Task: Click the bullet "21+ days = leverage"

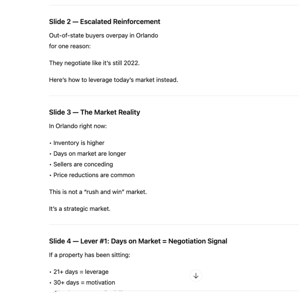Action: (x=81, y=272)
